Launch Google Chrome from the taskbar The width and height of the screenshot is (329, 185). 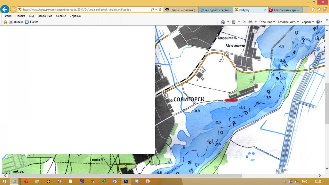[93, 181]
